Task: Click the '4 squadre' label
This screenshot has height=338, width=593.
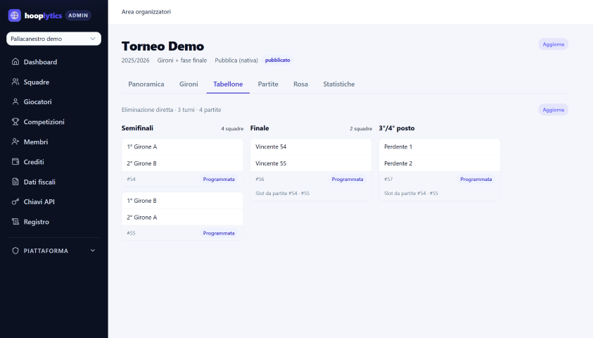Action: click(232, 129)
